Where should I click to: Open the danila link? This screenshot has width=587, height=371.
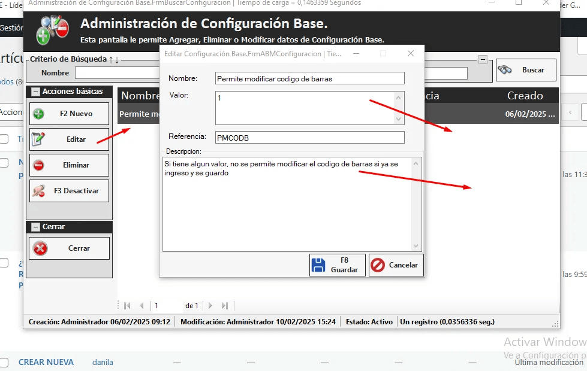tap(103, 362)
